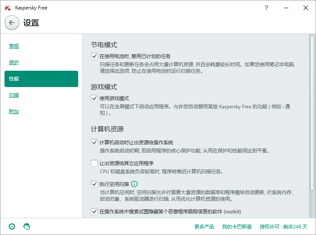Click the vertical scrollbar thumb
The width and height of the screenshot is (316, 235).
tap(312, 113)
